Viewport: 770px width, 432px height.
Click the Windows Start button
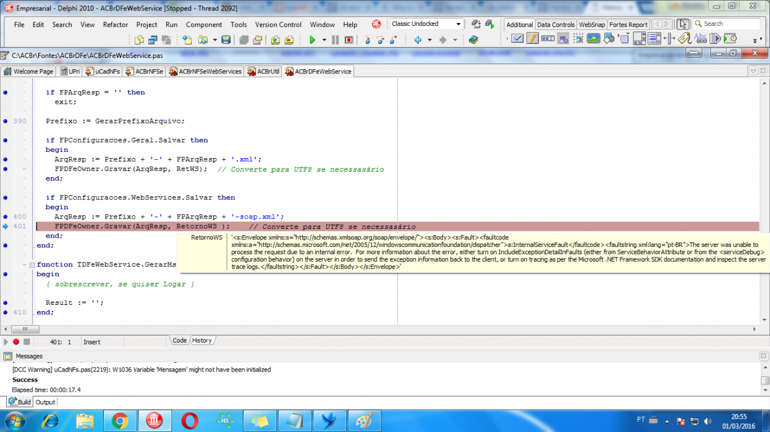[14, 422]
